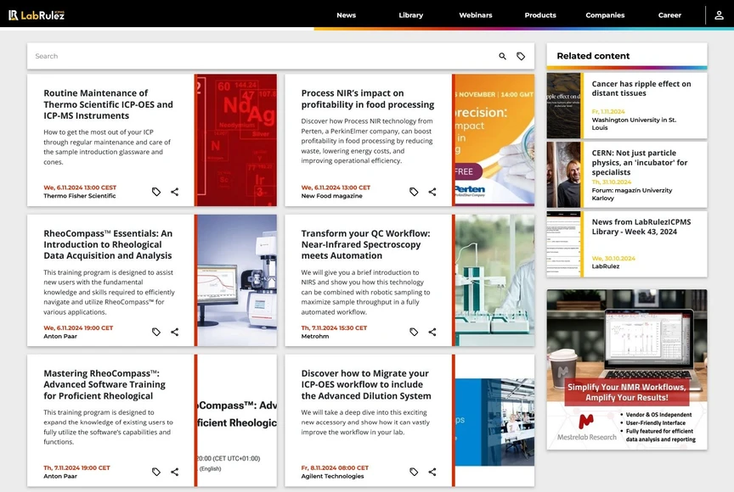Open Transform your QC Workflow title
Viewport: 734px width, 492px height.
point(365,244)
